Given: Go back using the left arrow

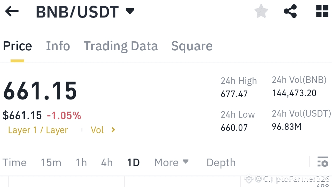Looking at the screenshot, I should (x=12, y=11).
